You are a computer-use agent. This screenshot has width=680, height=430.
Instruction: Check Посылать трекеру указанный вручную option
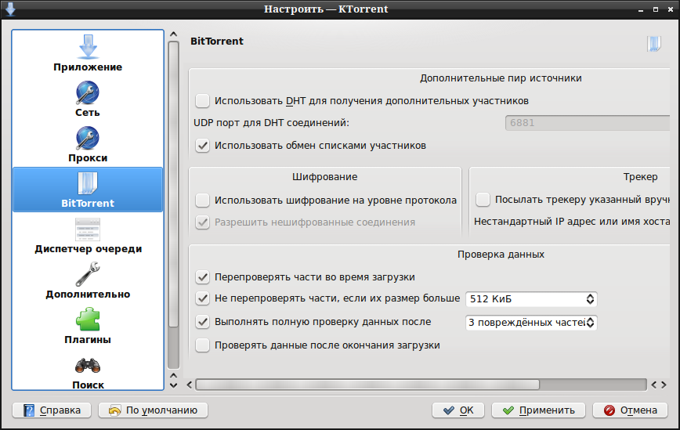click(483, 200)
